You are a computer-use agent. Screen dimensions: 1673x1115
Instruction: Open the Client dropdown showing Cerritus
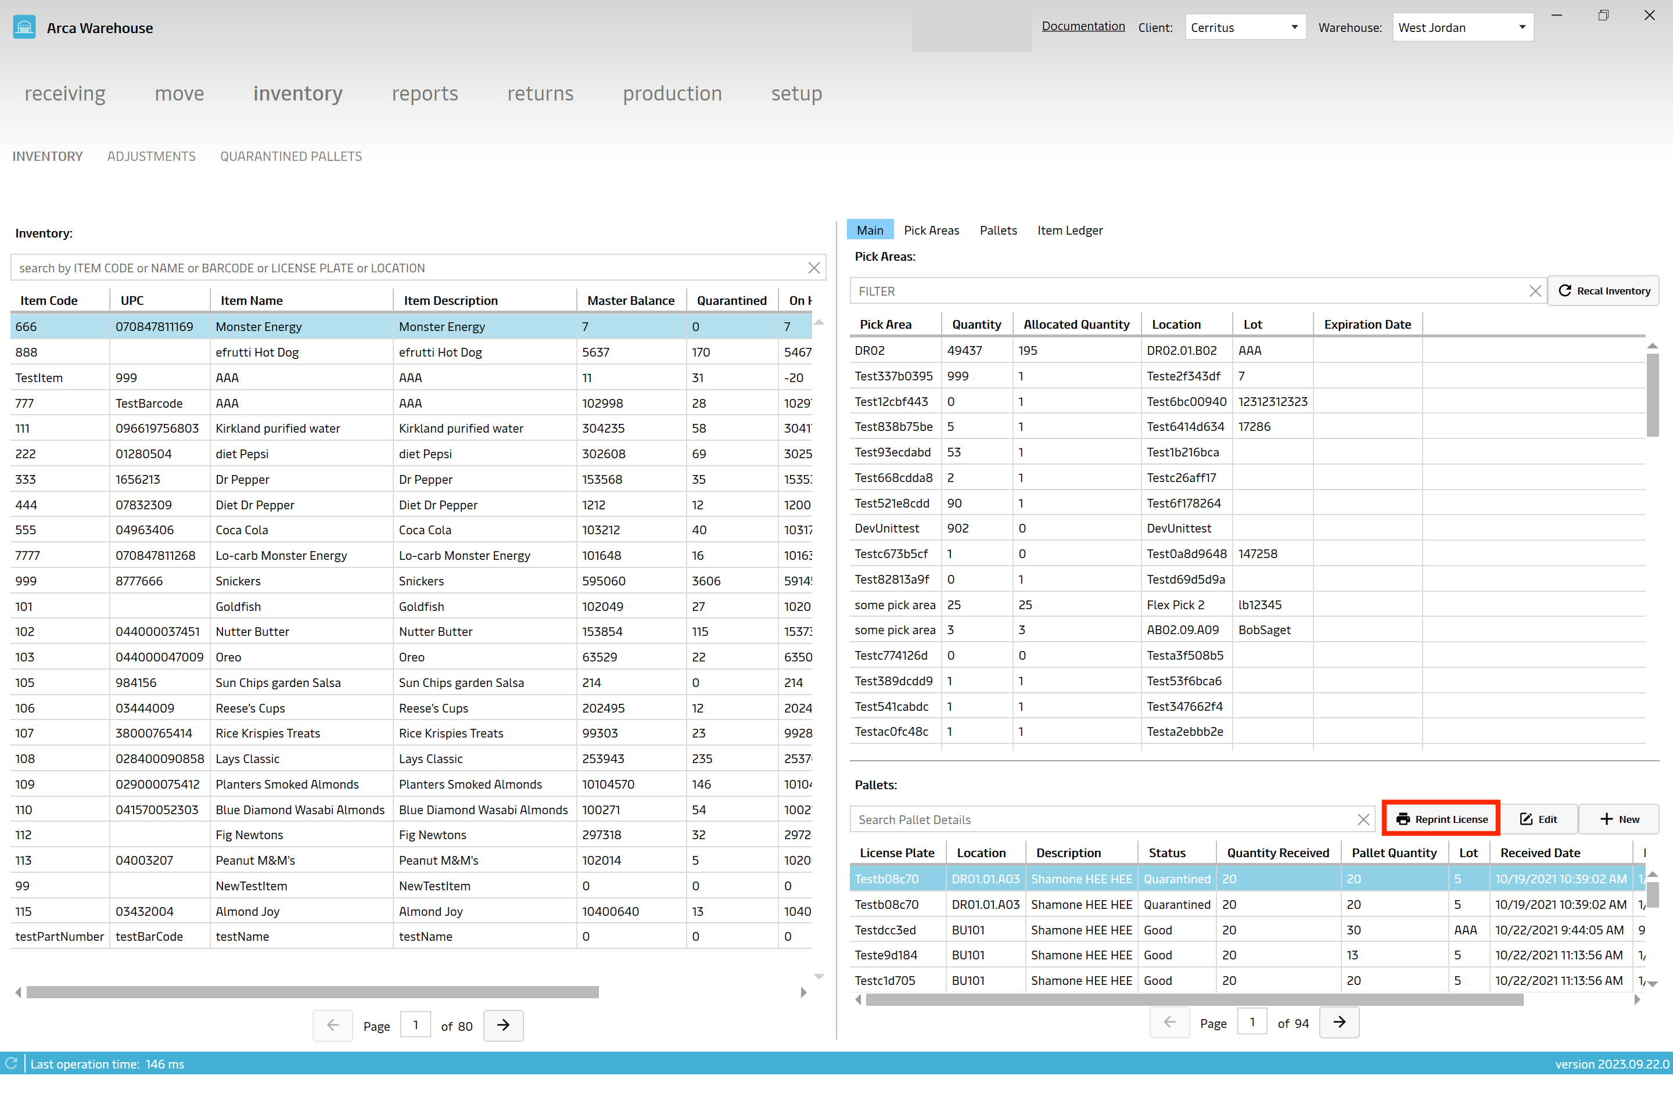click(1245, 28)
